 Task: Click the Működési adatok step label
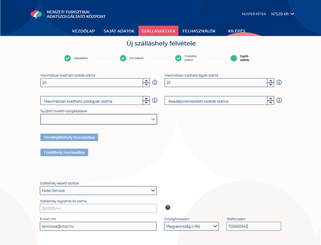191,58
